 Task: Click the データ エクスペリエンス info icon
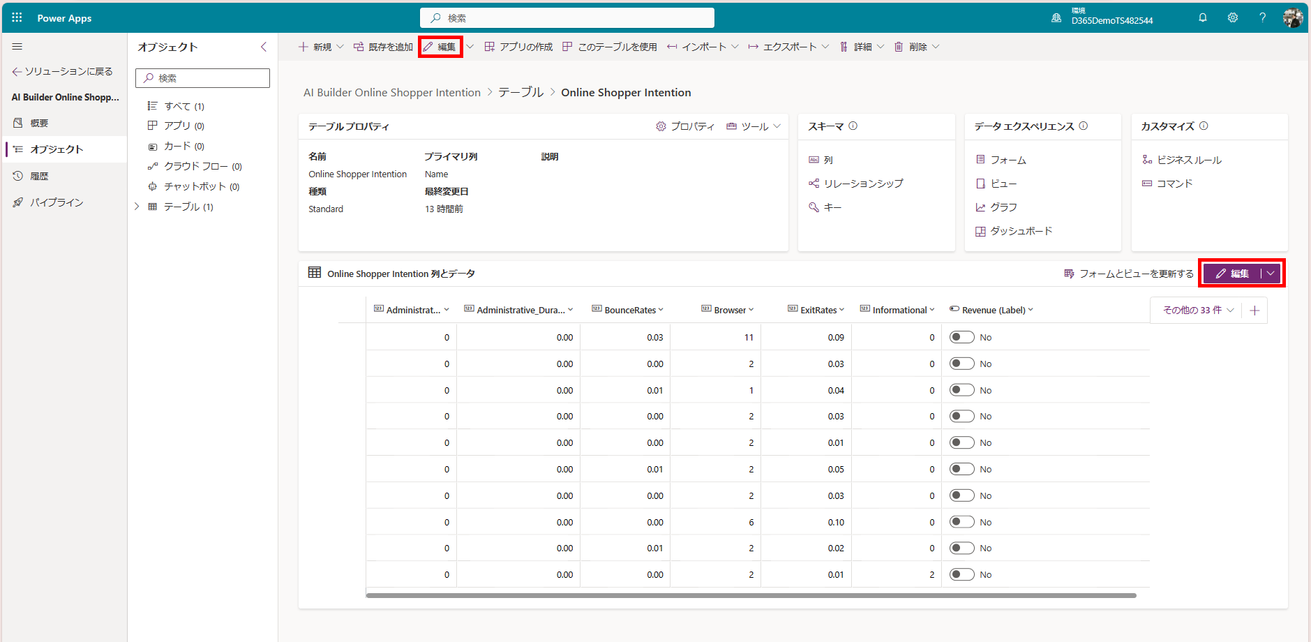(1084, 126)
